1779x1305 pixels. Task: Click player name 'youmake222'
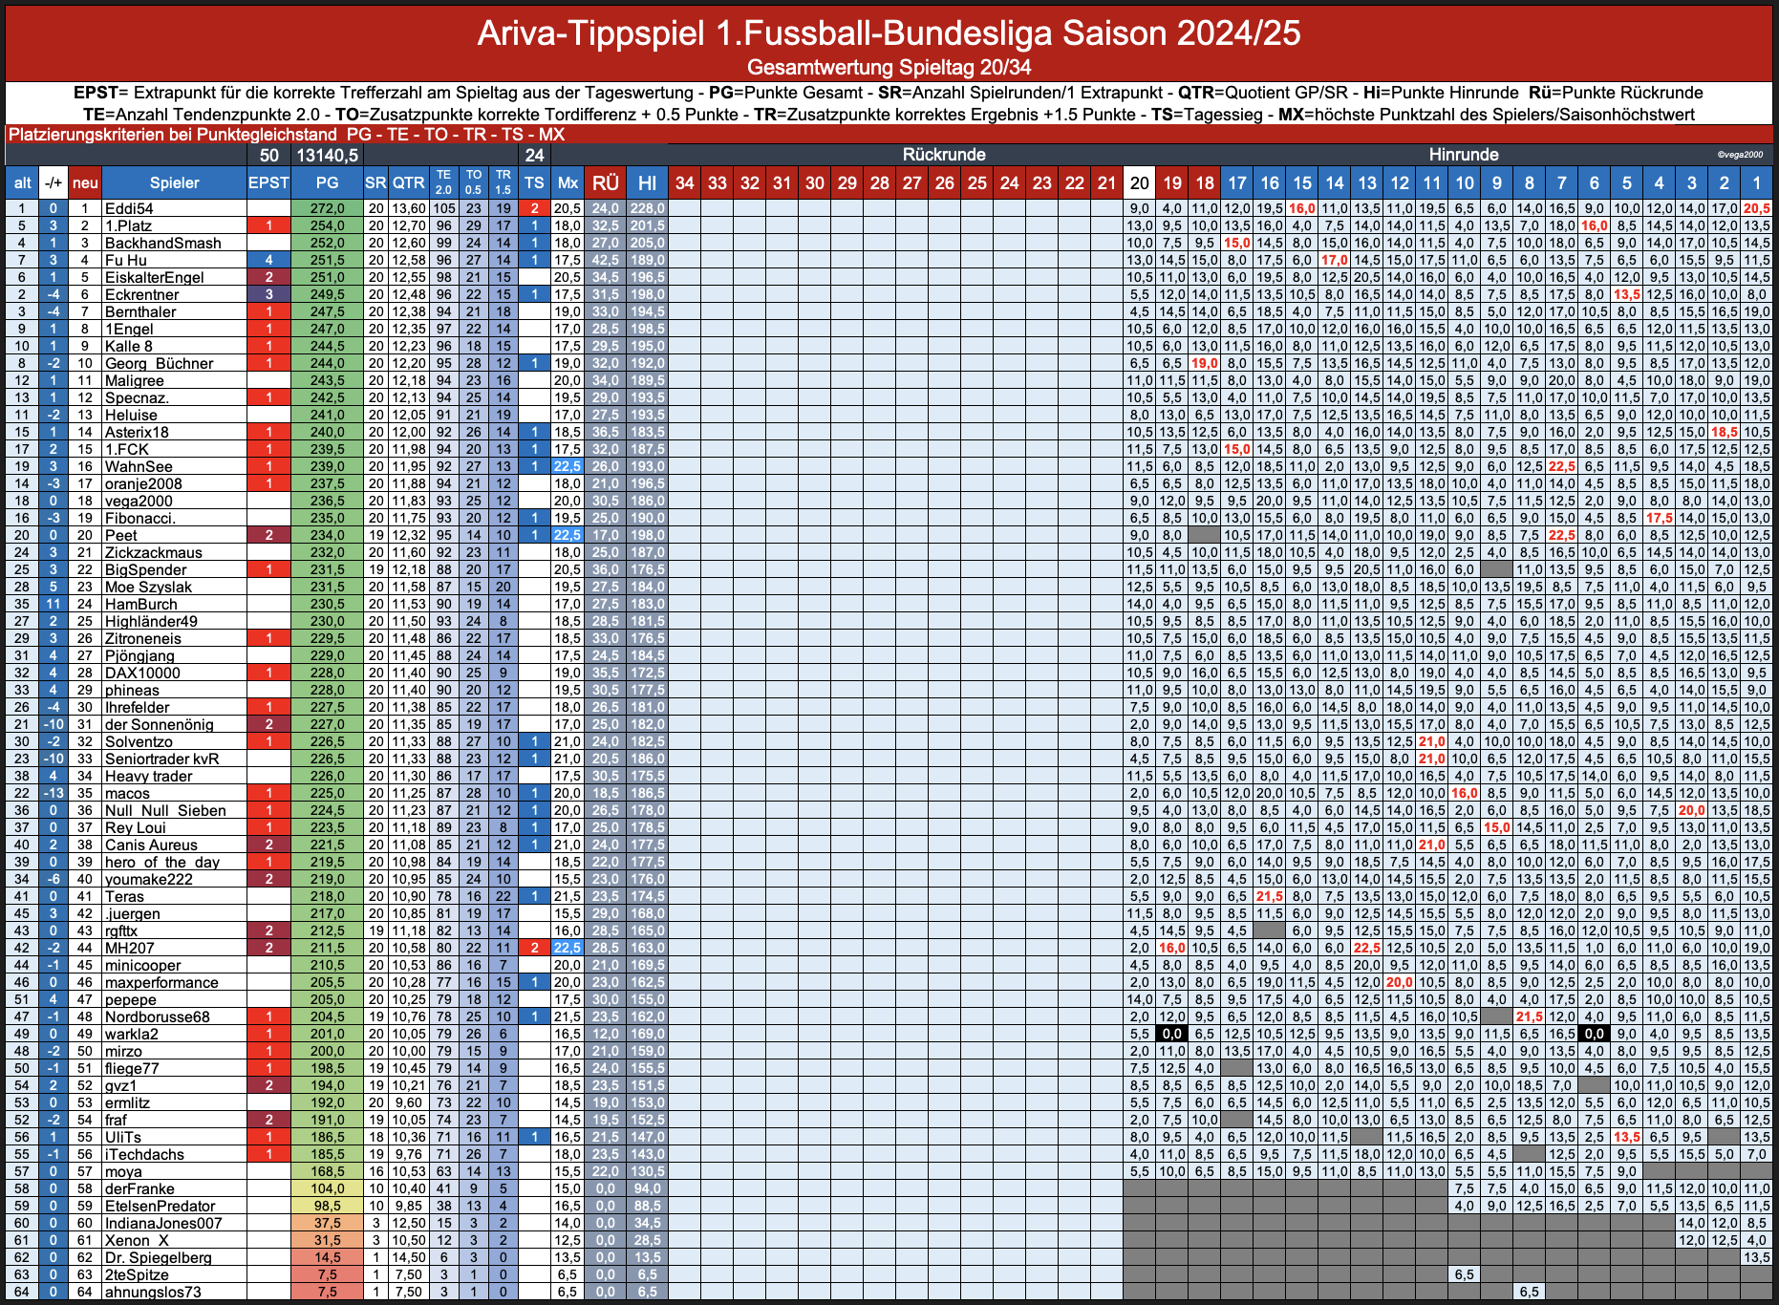click(148, 879)
